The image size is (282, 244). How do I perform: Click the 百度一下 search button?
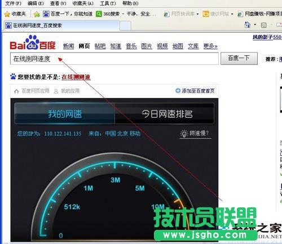(239, 59)
